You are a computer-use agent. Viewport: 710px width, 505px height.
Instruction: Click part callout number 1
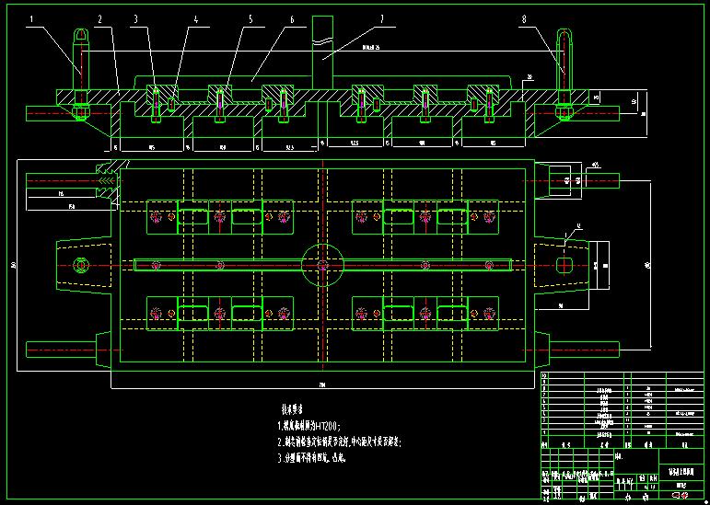[x=31, y=19]
